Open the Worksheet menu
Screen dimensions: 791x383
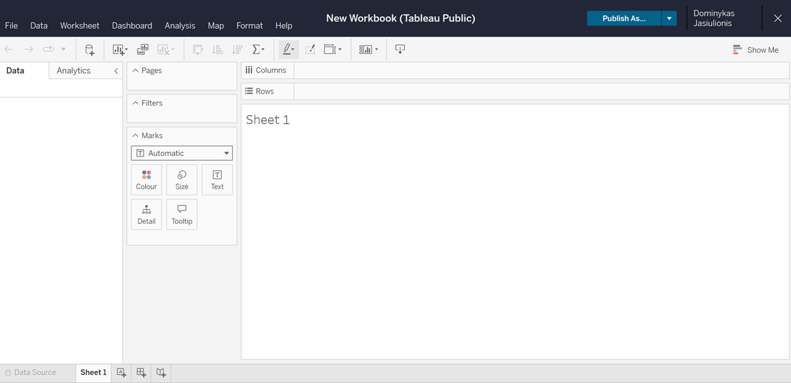coord(79,25)
